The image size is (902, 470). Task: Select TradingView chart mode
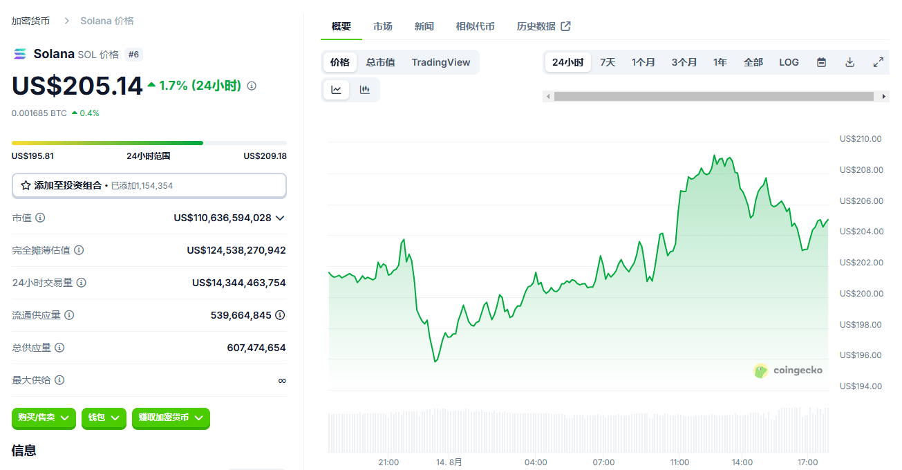[x=441, y=62]
